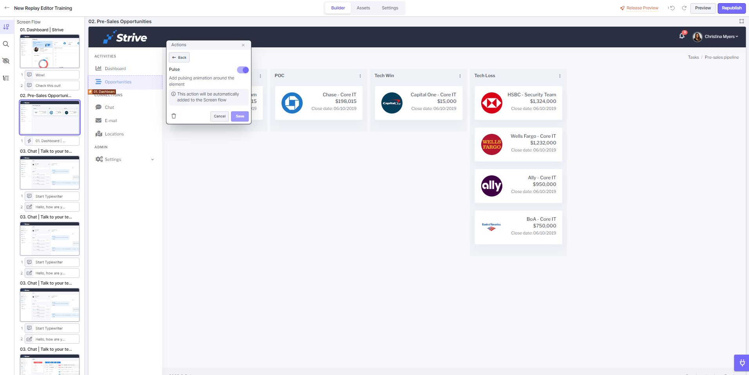
Task: Select the first Chat screen thumbnail
Action: point(50,173)
